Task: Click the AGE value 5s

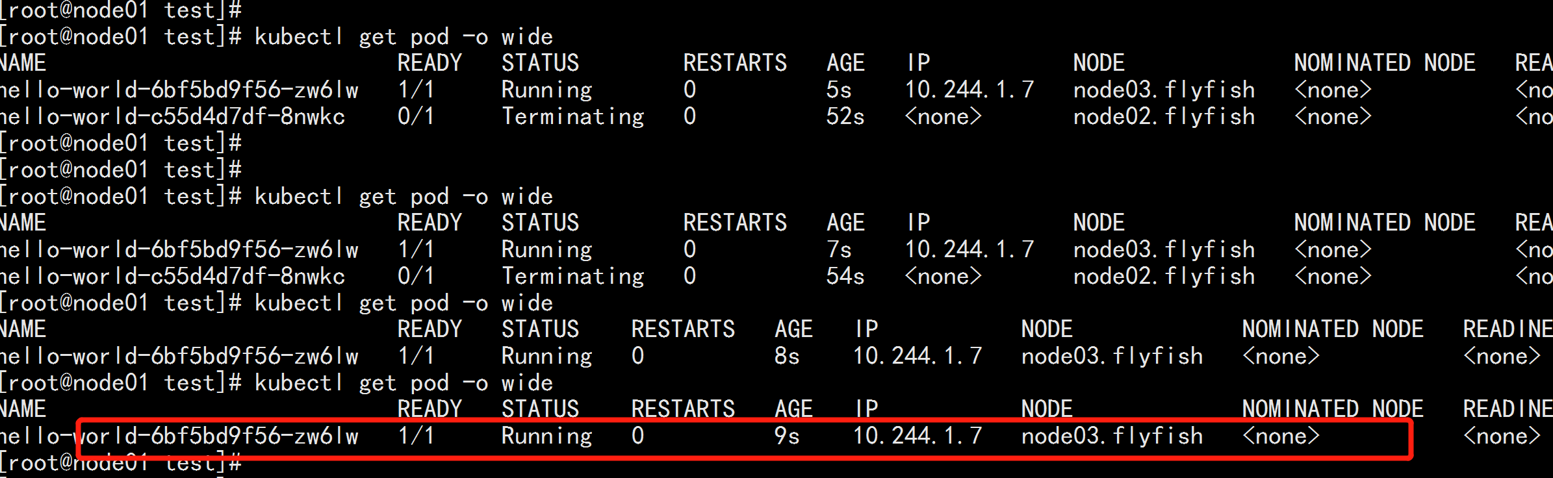Action: pos(839,90)
